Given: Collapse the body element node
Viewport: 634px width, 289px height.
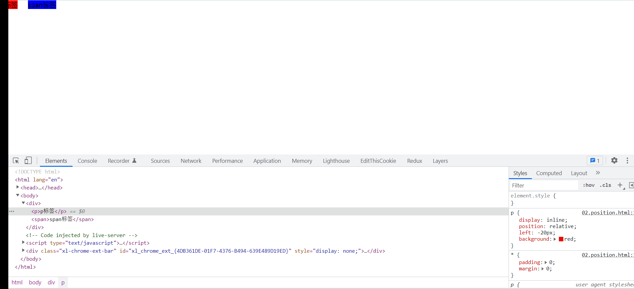Looking at the screenshot, I should click(18, 195).
